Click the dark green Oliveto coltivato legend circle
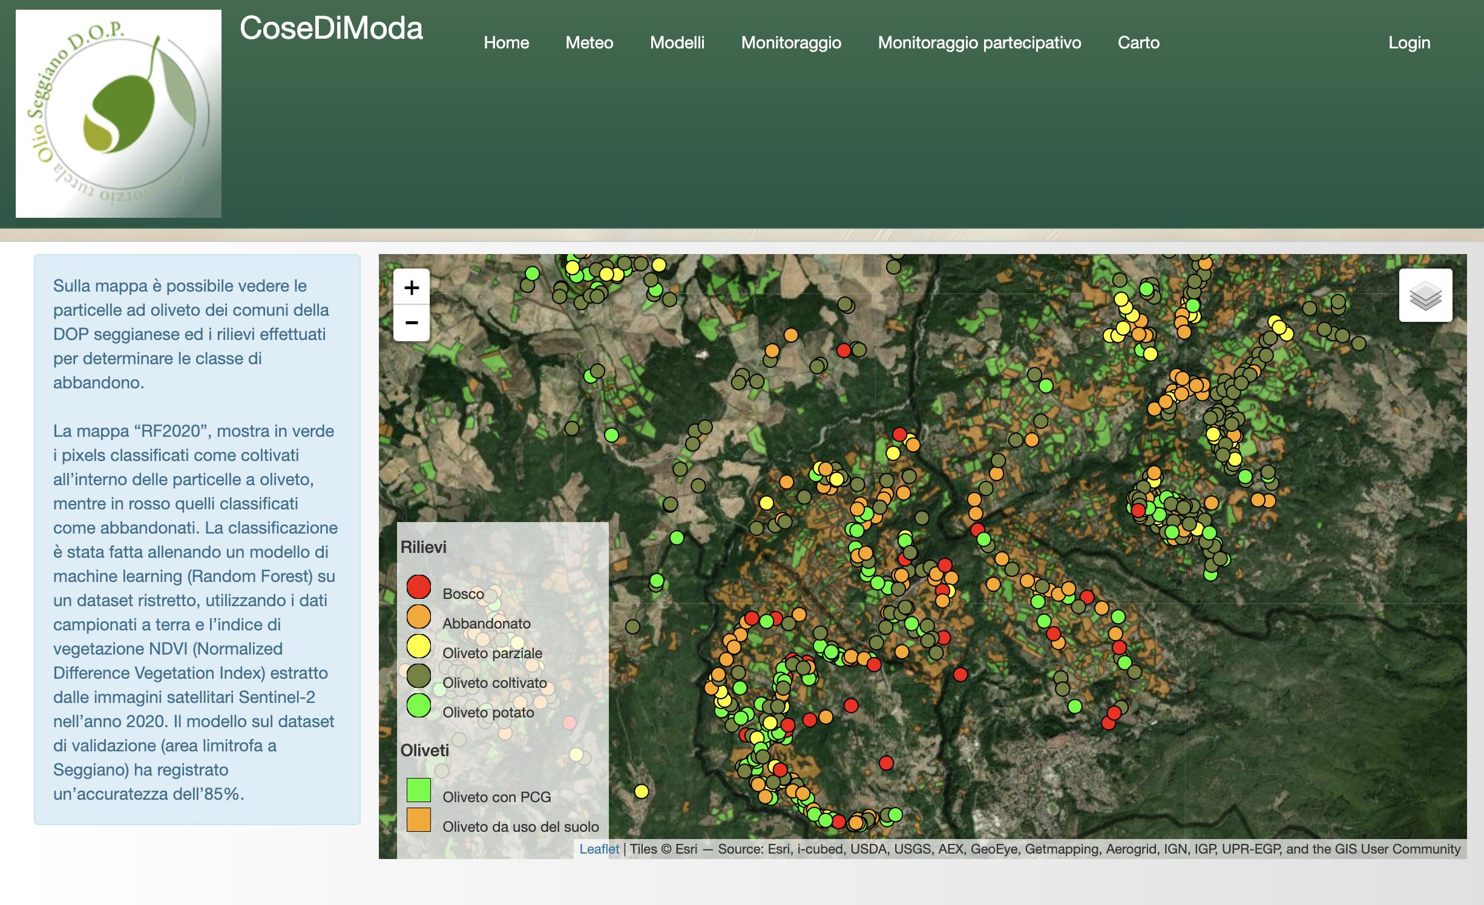Image resolution: width=1484 pixels, height=905 pixels. click(418, 676)
